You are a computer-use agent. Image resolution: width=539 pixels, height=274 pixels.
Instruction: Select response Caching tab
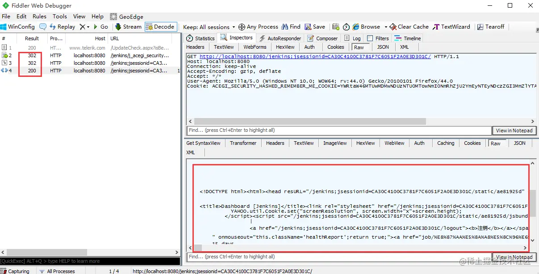point(446,143)
